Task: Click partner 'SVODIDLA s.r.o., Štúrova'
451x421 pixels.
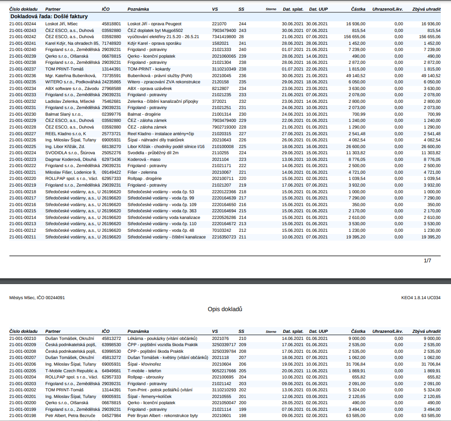Action: click(70, 153)
